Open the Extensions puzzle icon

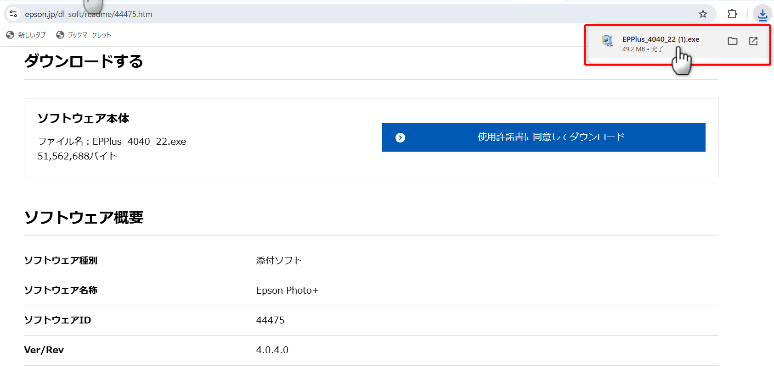click(x=732, y=14)
